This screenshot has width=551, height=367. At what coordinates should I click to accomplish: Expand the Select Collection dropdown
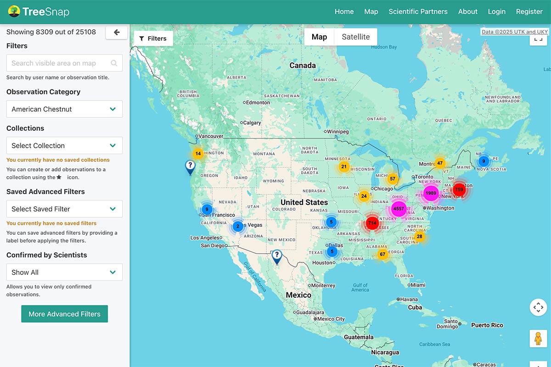pos(64,145)
